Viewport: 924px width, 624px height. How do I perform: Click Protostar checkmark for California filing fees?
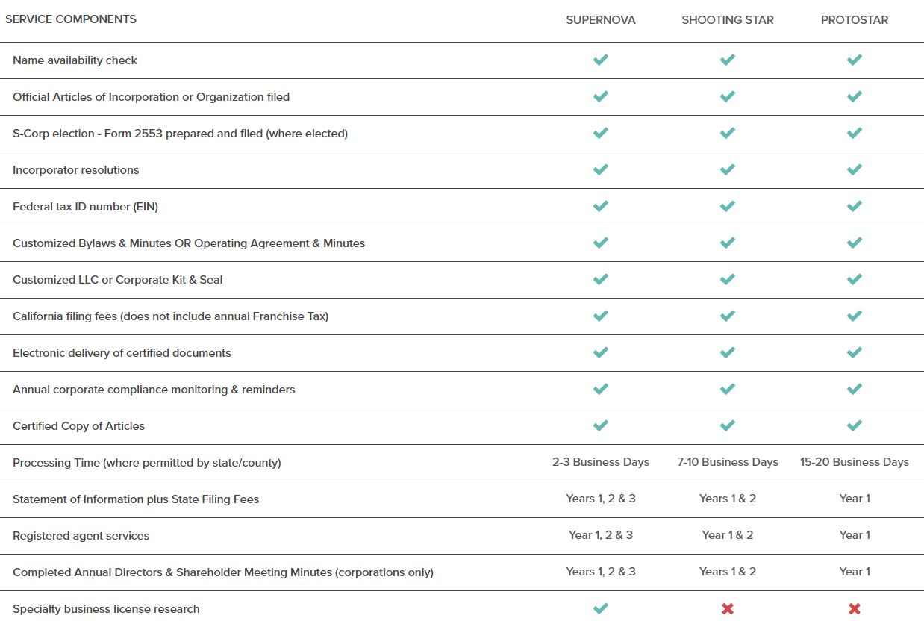coord(855,316)
